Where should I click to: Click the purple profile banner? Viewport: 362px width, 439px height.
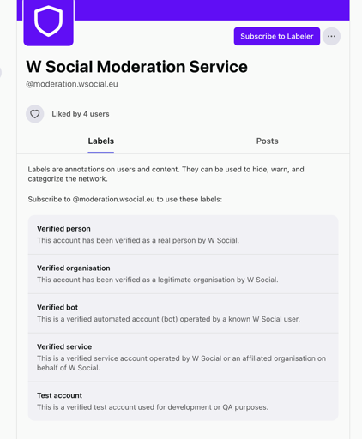tap(212, 10)
